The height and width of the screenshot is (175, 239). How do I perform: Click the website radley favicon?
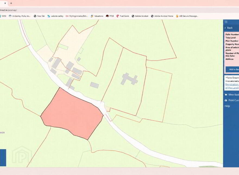49,16
